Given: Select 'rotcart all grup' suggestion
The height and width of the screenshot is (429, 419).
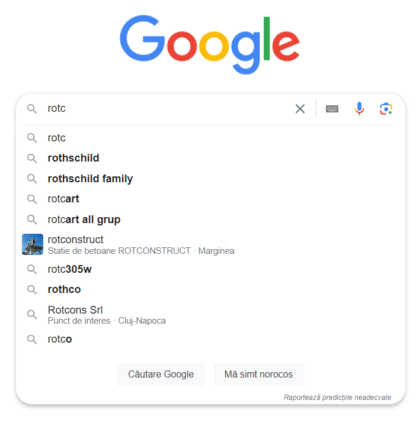Looking at the screenshot, I should (x=210, y=220).
